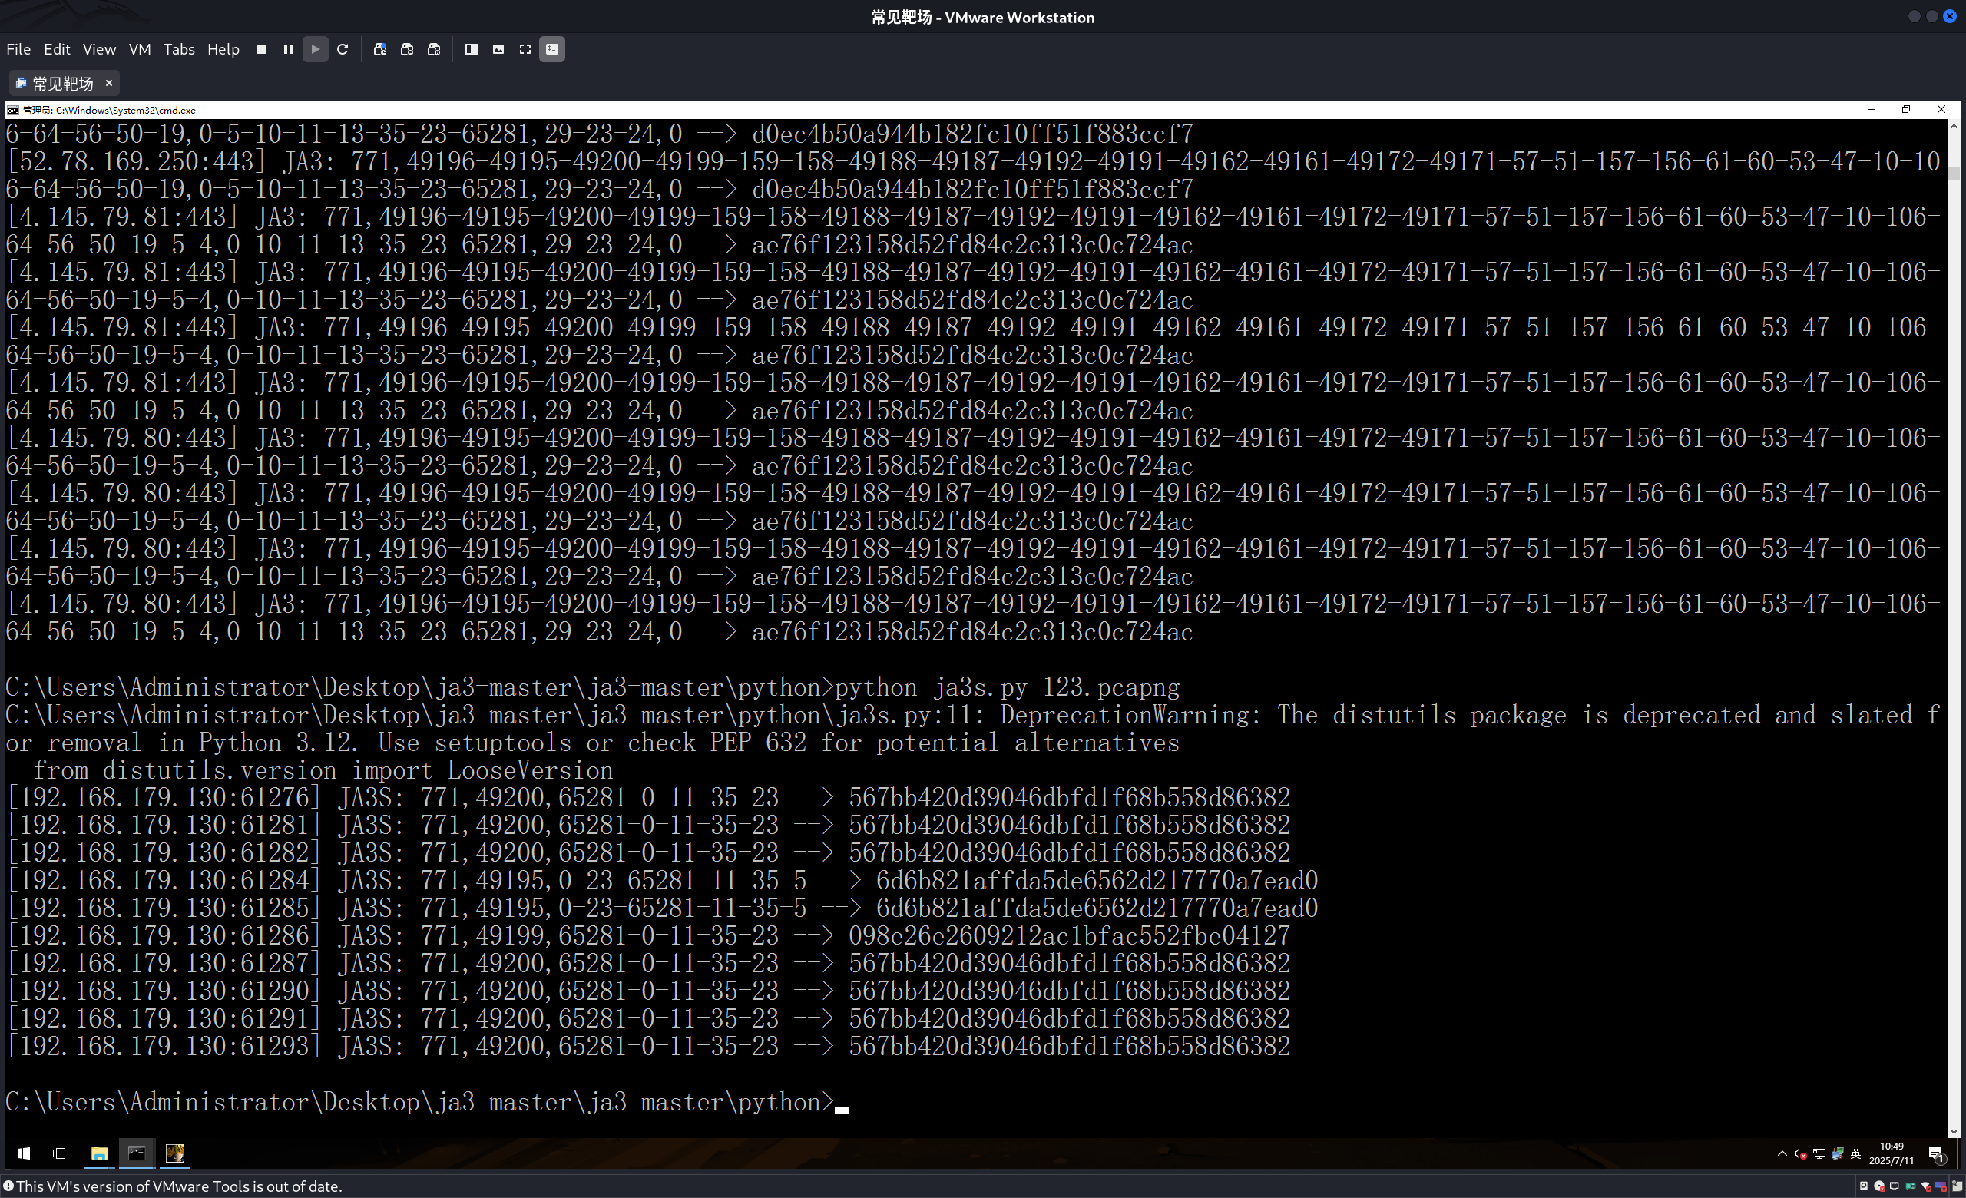1966x1198 pixels.
Task: Revert to the previous snapshot
Action: click(x=407, y=49)
